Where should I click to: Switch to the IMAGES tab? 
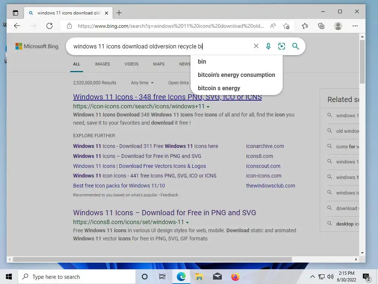click(x=102, y=64)
